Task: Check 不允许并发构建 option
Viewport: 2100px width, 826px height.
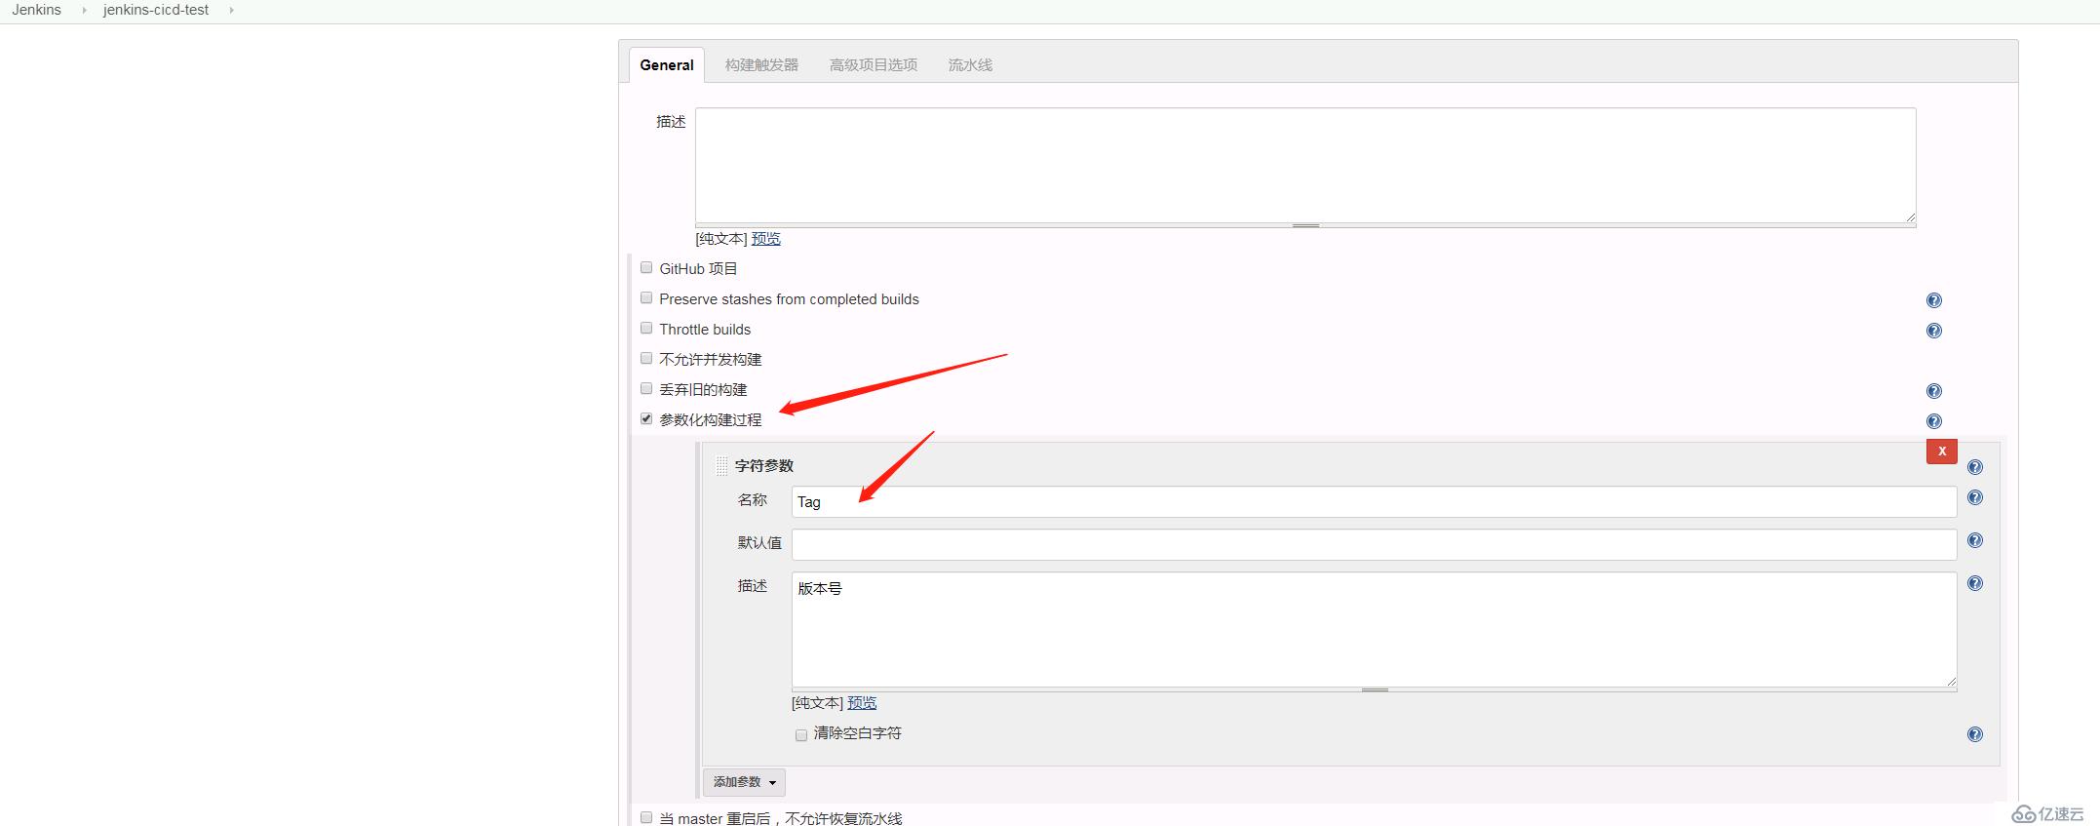Action: [x=646, y=358]
